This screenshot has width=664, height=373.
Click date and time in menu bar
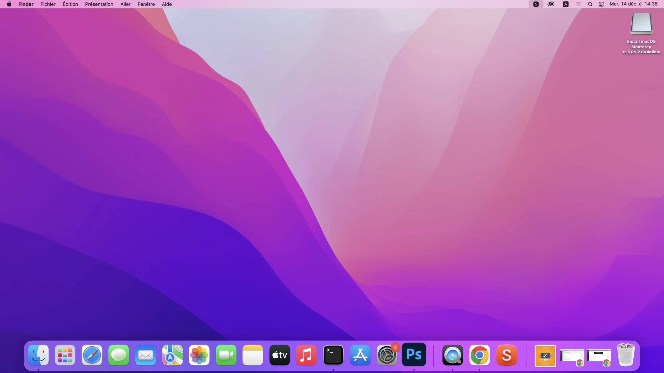coord(633,4)
